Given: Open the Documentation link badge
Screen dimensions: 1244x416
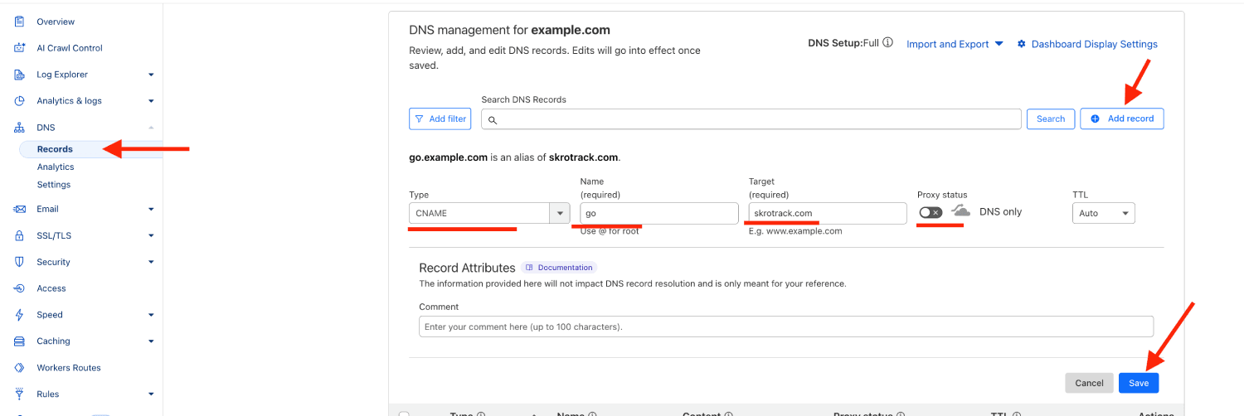Looking at the screenshot, I should (559, 268).
